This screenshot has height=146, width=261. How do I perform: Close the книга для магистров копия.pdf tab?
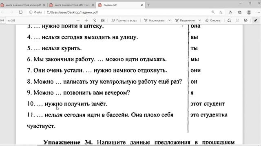44,5
